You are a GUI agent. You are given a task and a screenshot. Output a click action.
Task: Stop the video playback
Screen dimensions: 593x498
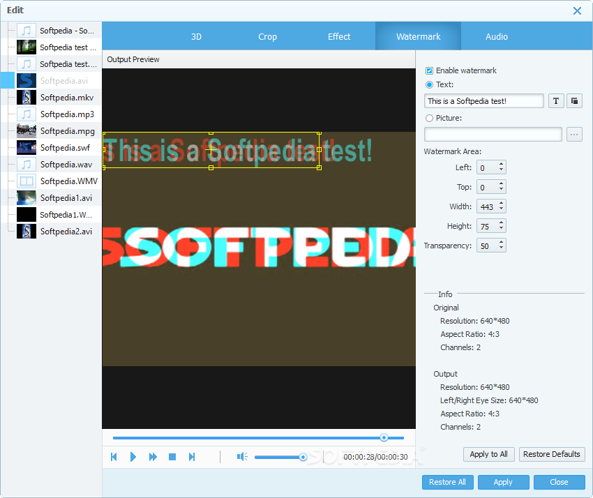pos(172,457)
